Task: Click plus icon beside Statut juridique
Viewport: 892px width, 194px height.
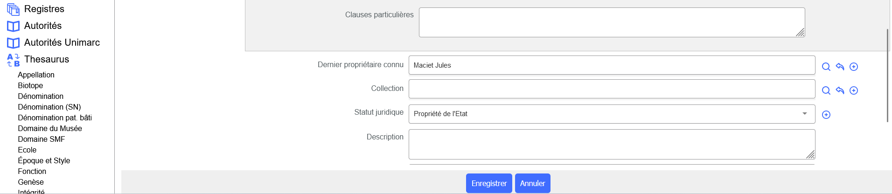Action: coord(826,115)
